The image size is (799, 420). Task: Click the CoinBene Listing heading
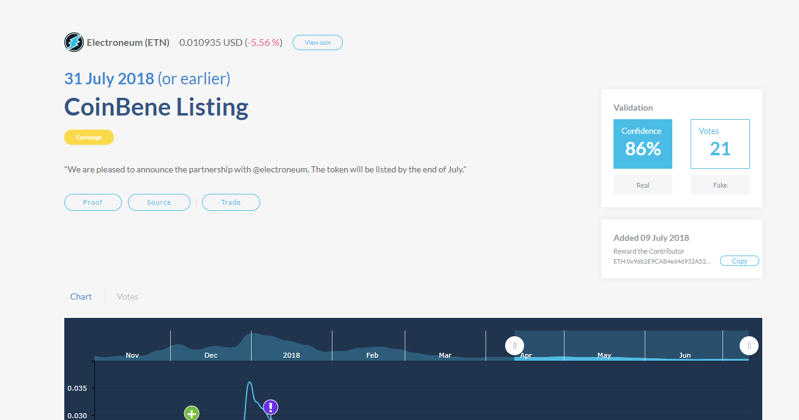tap(156, 107)
